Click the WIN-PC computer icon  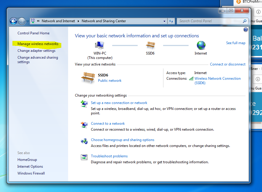(x=100, y=45)
